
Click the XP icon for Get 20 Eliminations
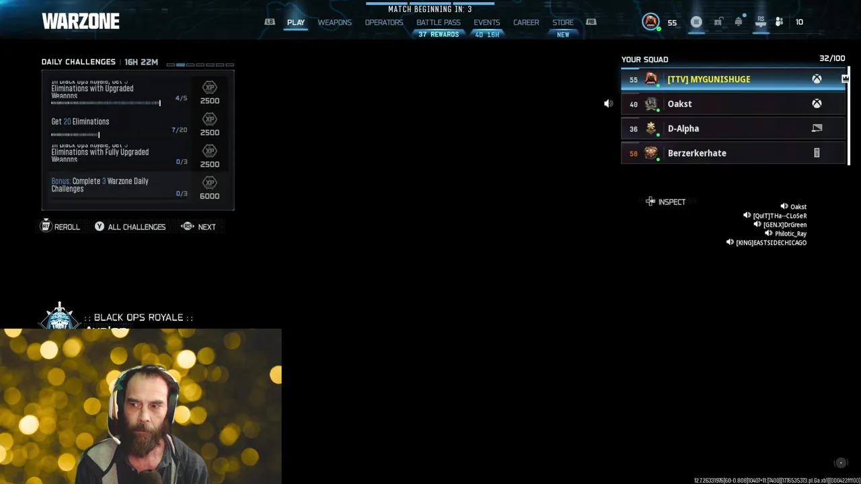pos(210,120)
